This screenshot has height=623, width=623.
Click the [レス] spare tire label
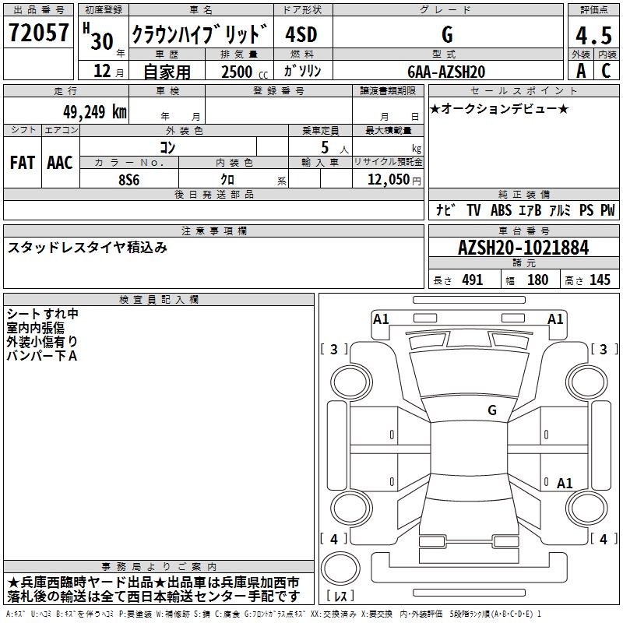pos(340,596)
